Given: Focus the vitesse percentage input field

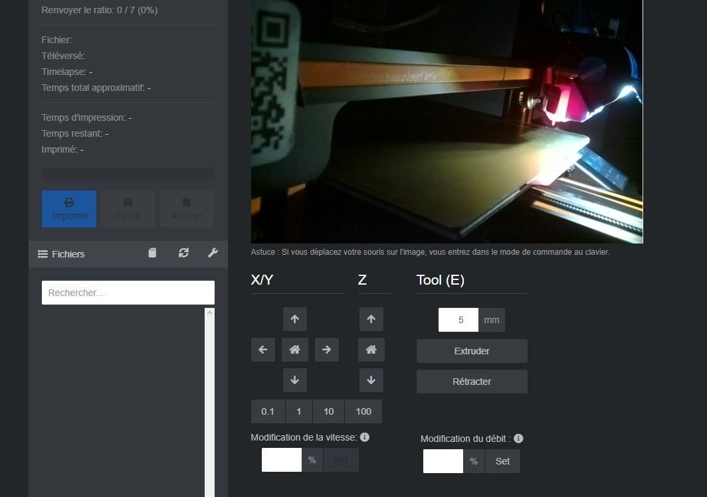Looking at the screenshot, I should tap(281, 460).
